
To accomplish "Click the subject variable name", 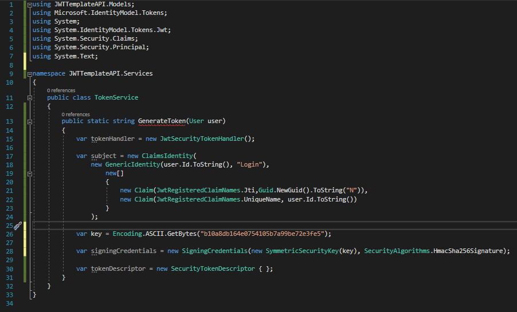I will point(104,156).
